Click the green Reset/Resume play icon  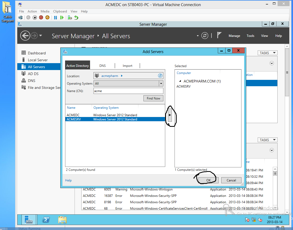(x=62, y=18)
